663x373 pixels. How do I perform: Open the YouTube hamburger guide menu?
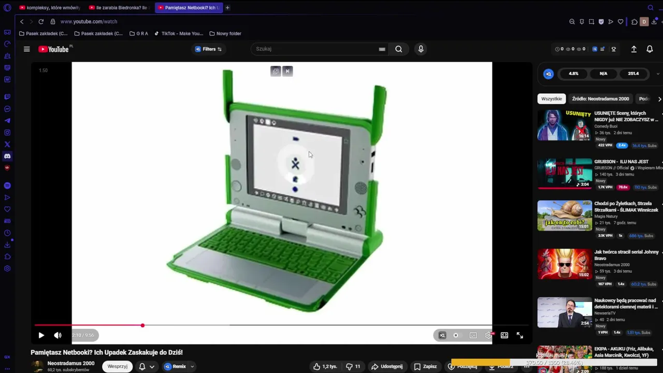(x=26, y=49)
